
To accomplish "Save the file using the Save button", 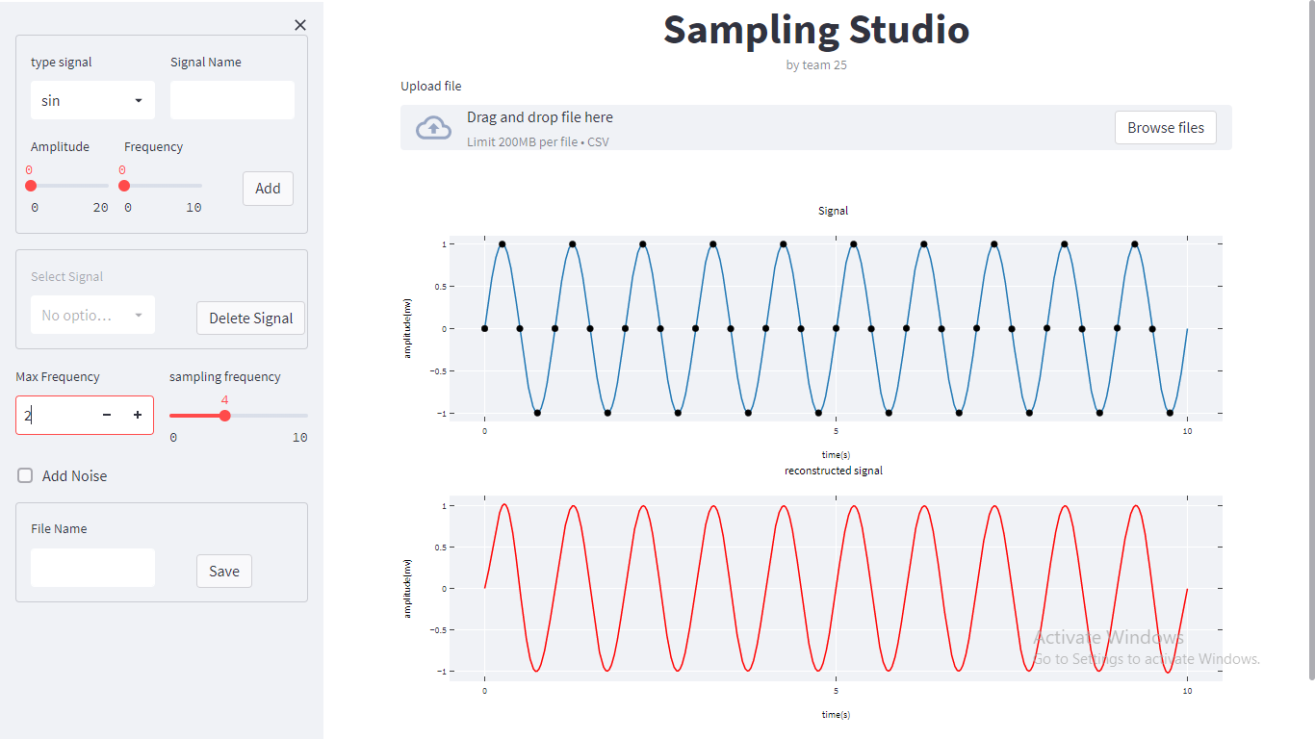I will pos(223,571).
